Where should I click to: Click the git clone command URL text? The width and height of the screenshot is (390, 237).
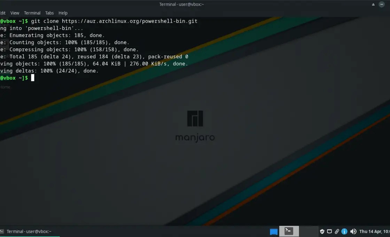[x=130, y=21]
